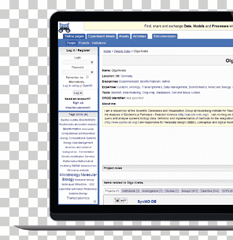Open the SysMO DB project link
Screen dimensions: 233x240
coord(147,202)
